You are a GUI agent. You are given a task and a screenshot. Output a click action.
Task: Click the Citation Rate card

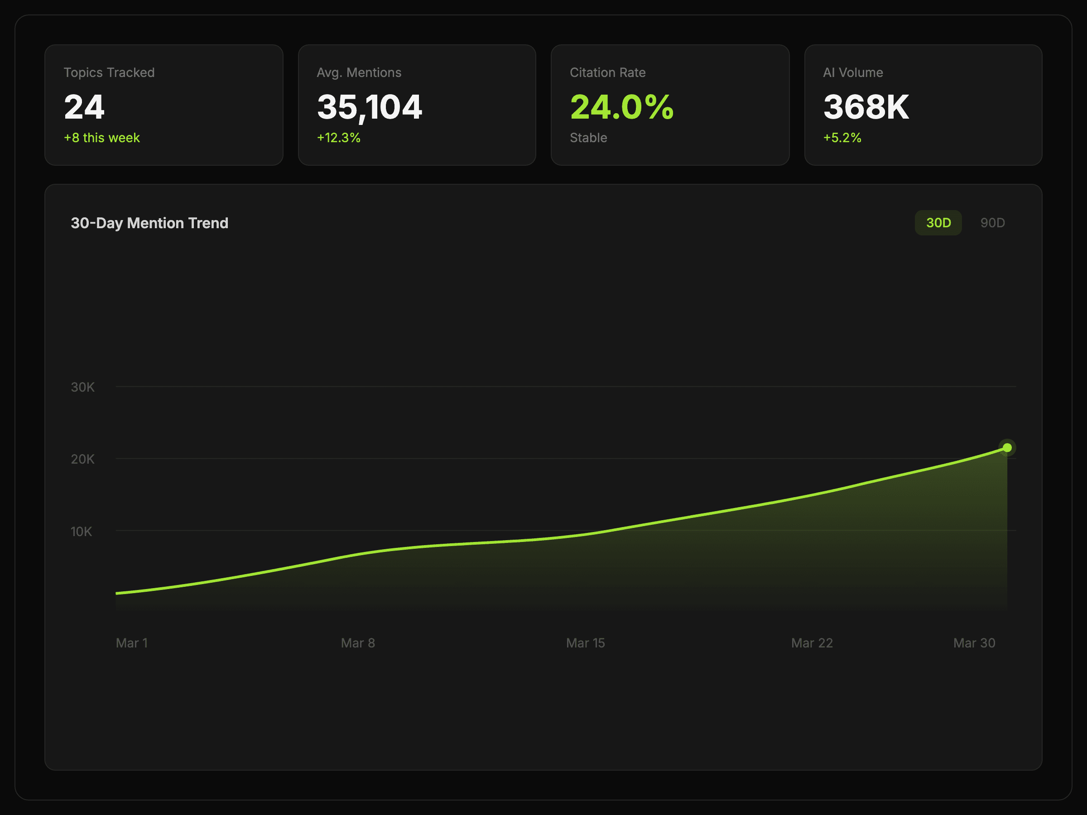point(669,105)
